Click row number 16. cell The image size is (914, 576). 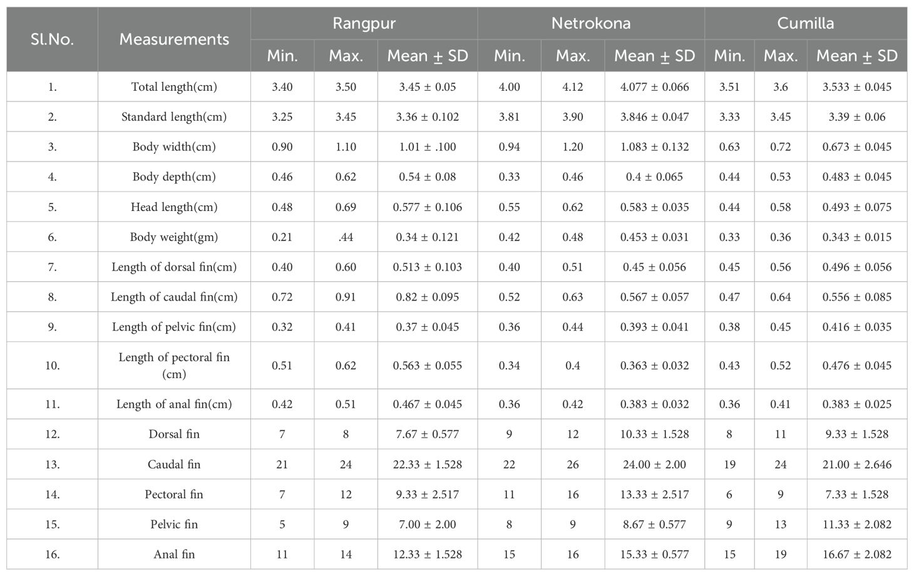[52, 555]
